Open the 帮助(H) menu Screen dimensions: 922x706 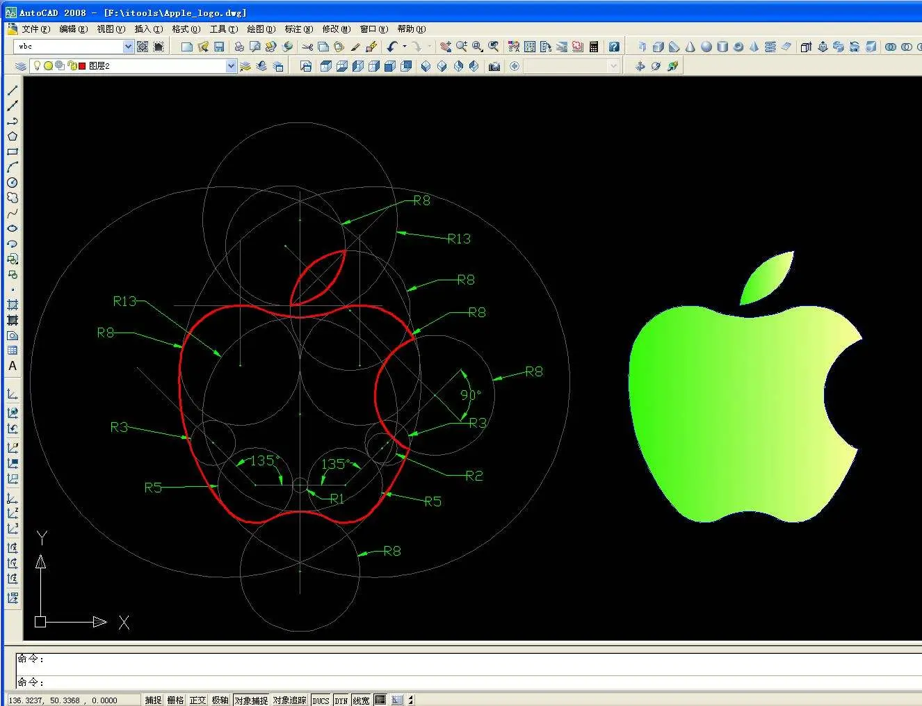point(411,29)
